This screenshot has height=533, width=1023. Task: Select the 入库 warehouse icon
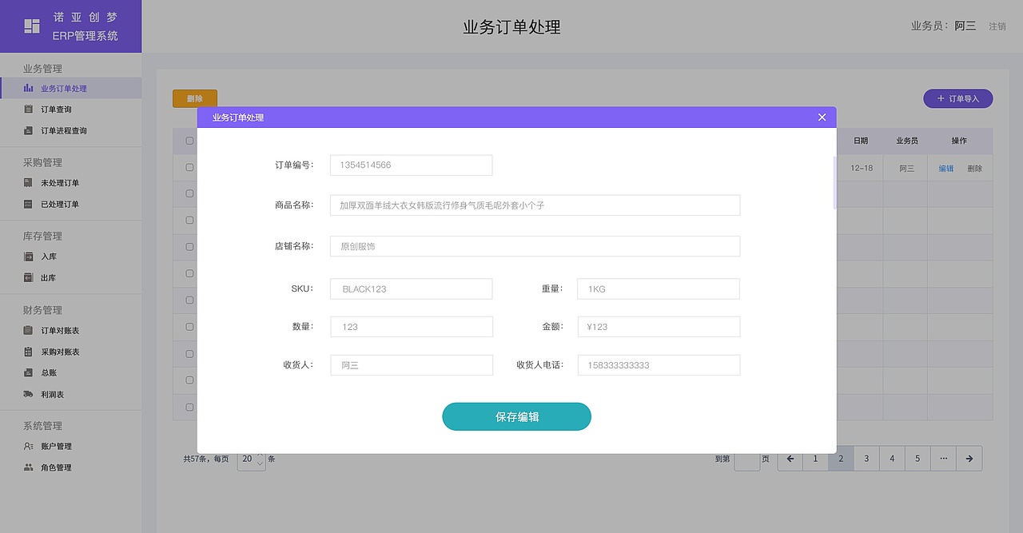click(x=28, y=257)
